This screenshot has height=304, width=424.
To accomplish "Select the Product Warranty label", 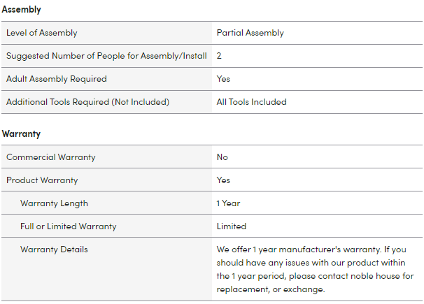I will (43, 180).
